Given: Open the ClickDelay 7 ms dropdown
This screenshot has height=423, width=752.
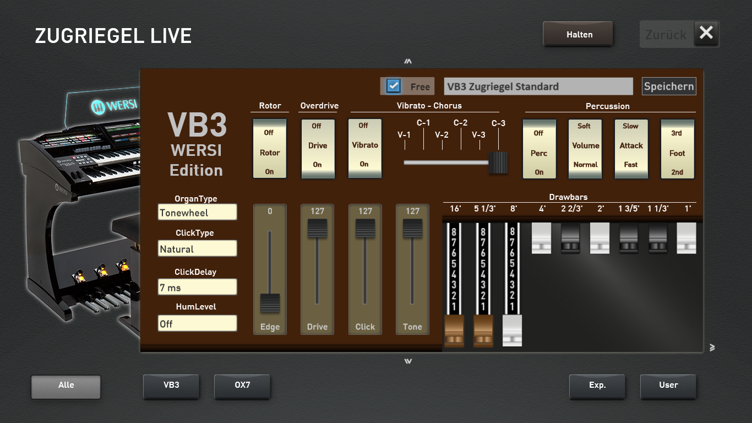Looking at the screenshot, I should [197, 288].
